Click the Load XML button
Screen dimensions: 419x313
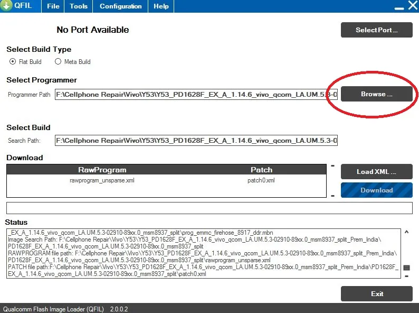376,172
